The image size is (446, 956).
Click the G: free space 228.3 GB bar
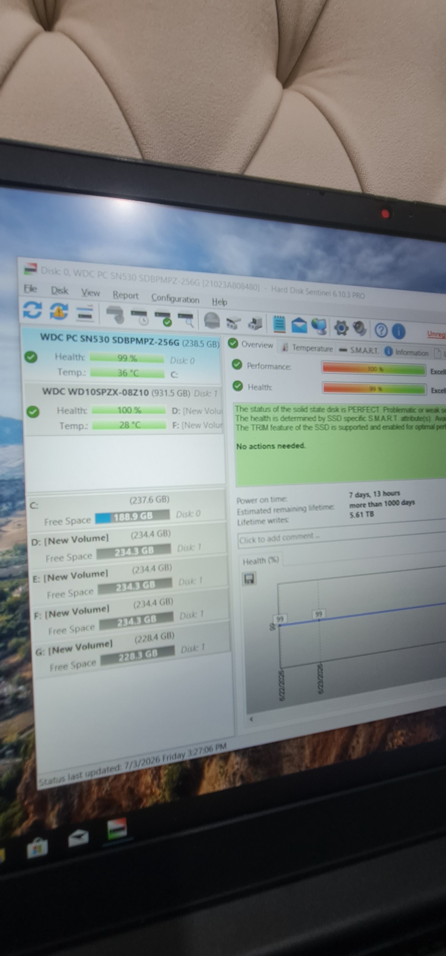tap(137, 655)
